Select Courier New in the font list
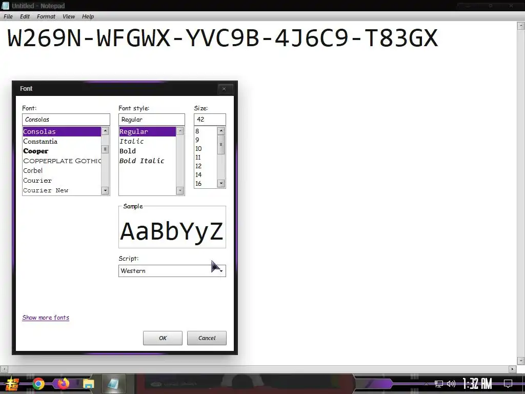525x394 pixels. point(62,190)
